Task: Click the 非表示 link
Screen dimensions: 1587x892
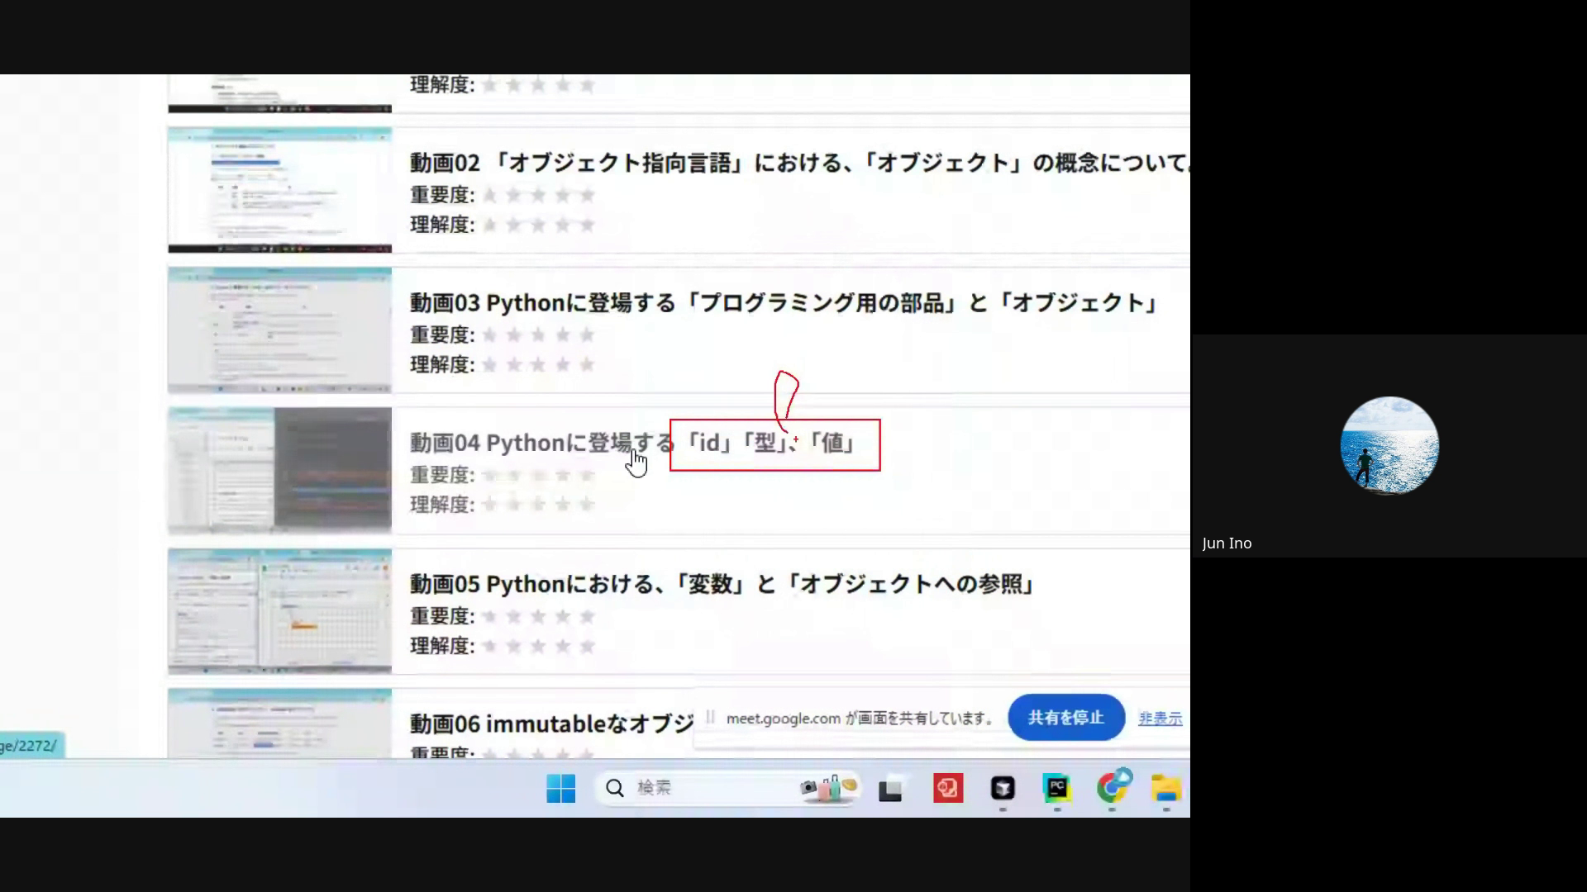Action: pos(1160,719)
